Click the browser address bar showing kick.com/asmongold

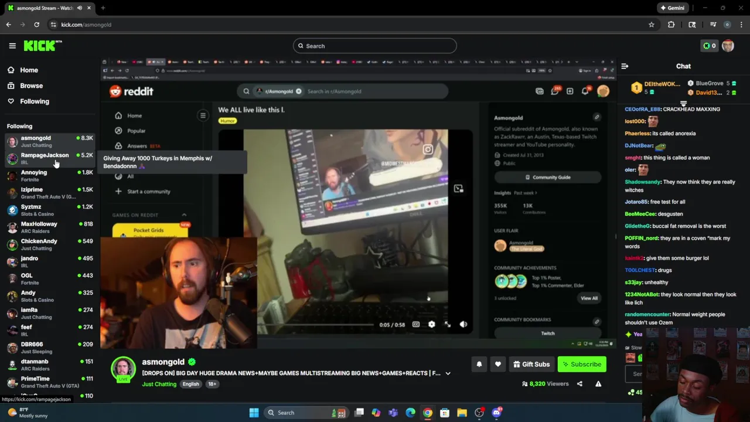coord(346,25)
